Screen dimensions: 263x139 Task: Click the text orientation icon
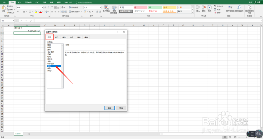point(63,7)
